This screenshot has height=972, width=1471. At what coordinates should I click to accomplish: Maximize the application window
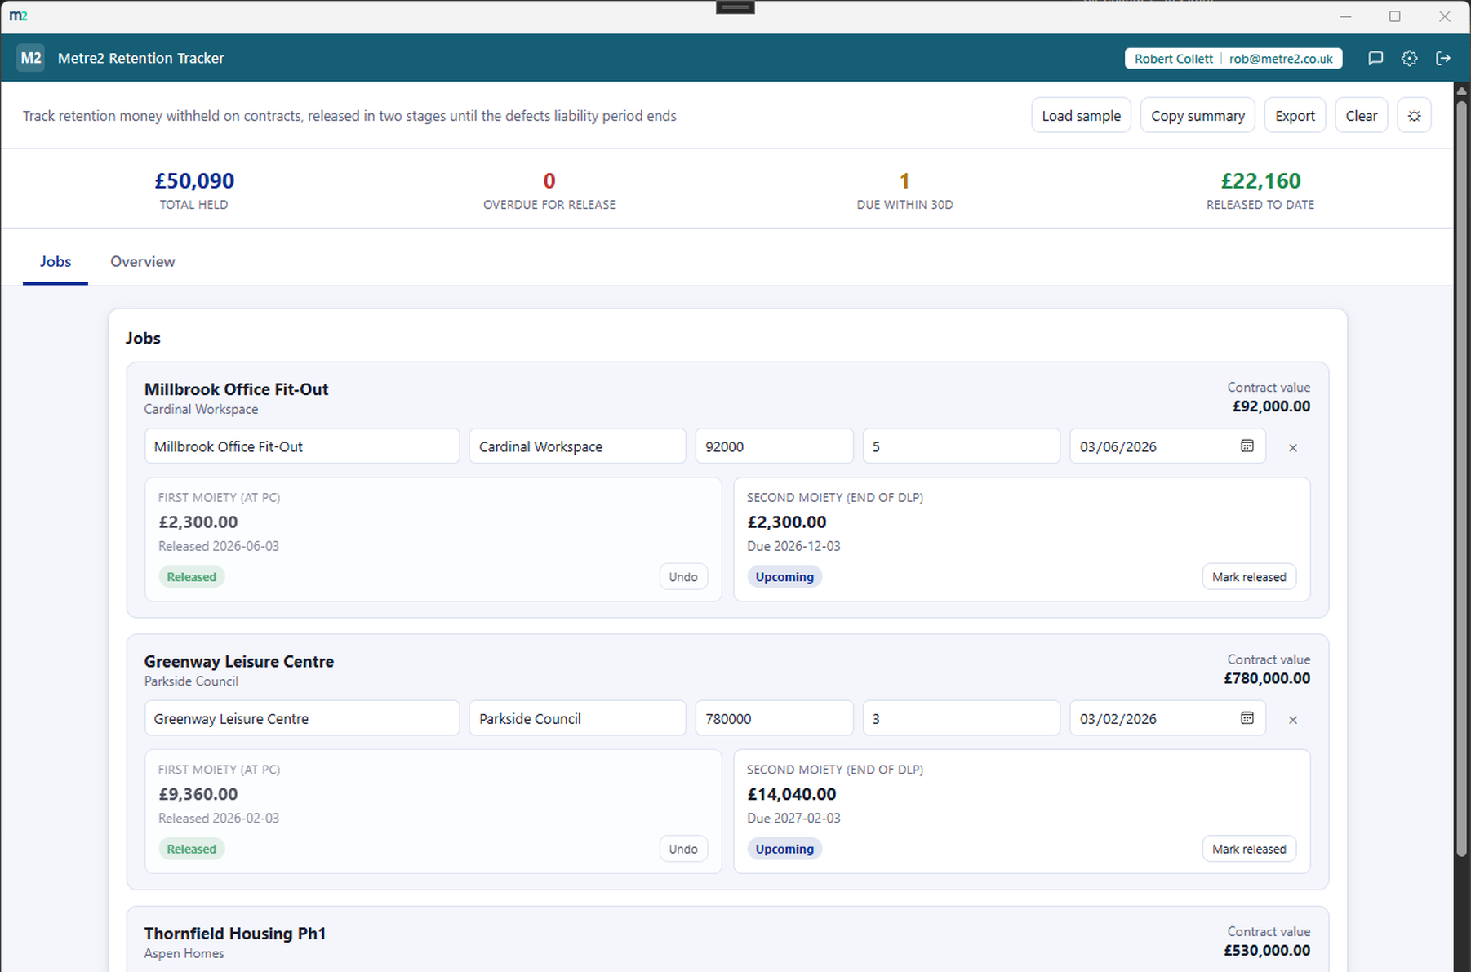point(1395,16)
